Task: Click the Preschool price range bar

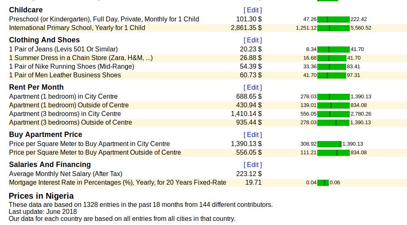Action: [333, 19]
